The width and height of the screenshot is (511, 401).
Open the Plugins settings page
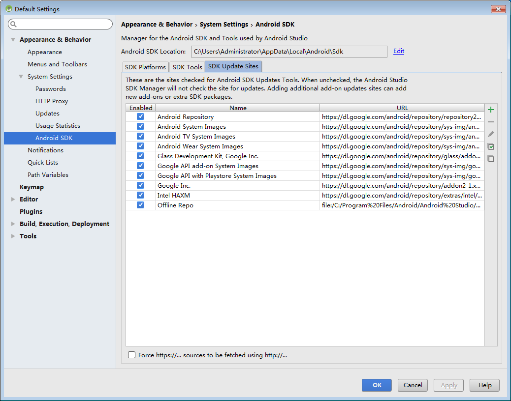pos(31,212)
